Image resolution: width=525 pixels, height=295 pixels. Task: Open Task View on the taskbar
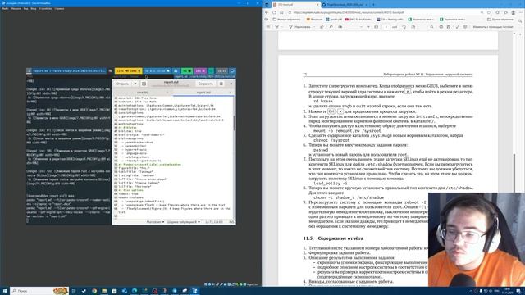(x=74, y=291)
